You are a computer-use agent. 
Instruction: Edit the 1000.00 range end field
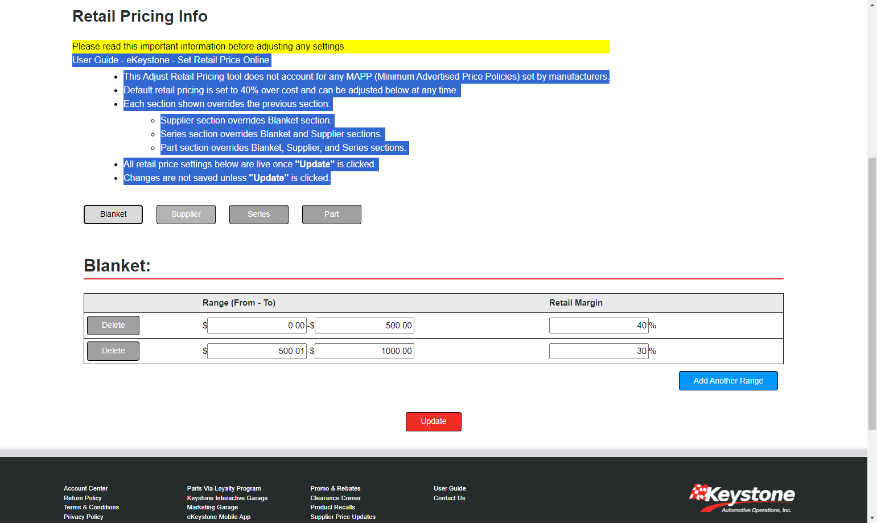[364, 351]
